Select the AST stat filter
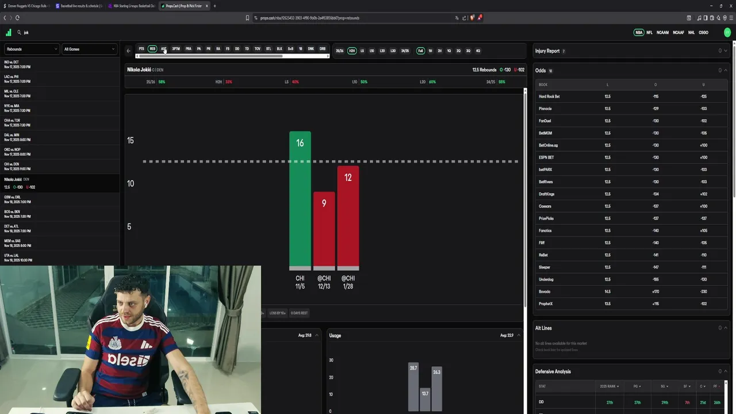Screen dimensions: 736x414 coord(164,49)
